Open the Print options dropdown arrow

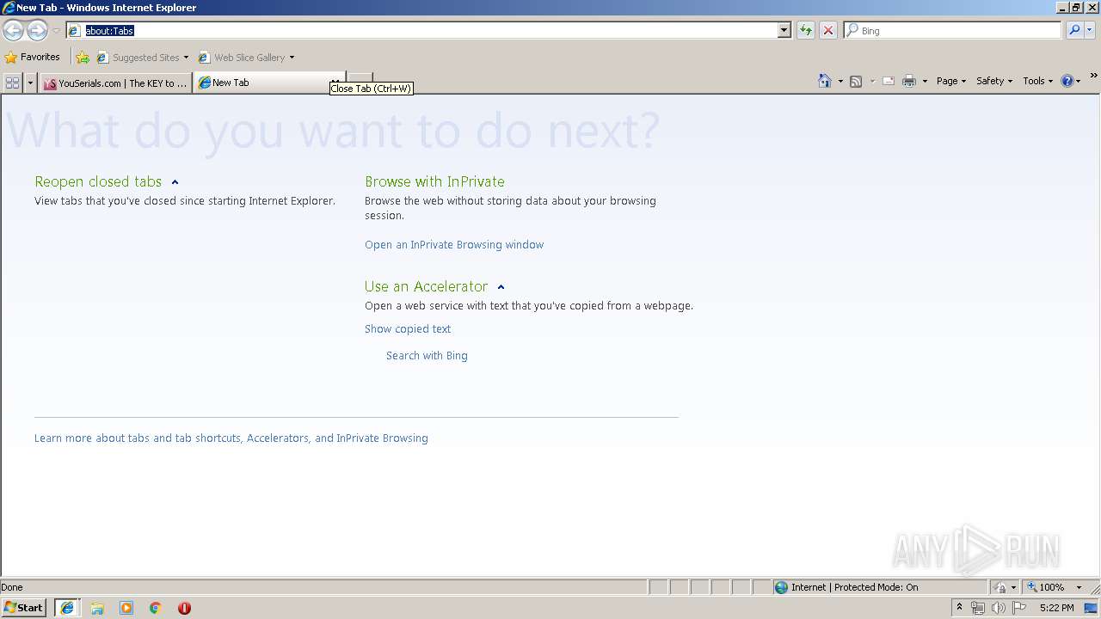pos(925,81)
